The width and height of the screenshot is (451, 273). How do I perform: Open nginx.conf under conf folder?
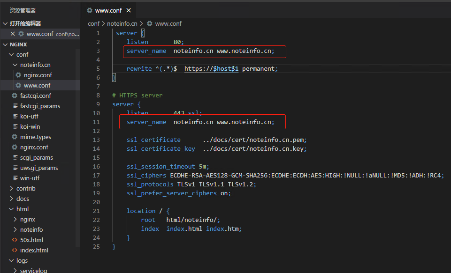point(34,147)
